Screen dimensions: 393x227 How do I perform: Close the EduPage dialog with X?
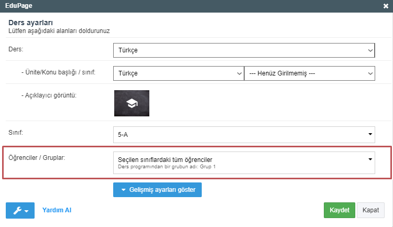[386, 6]
